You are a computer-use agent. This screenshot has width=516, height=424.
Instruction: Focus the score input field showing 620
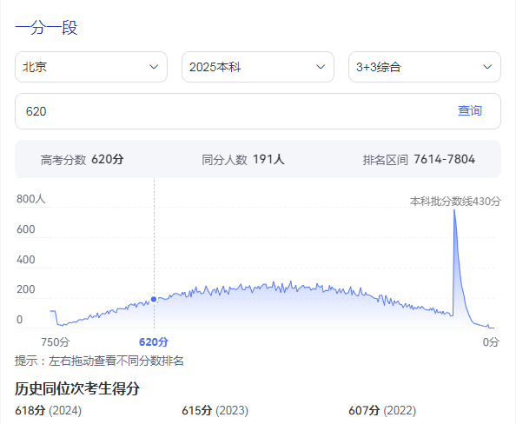click(258, 111)
